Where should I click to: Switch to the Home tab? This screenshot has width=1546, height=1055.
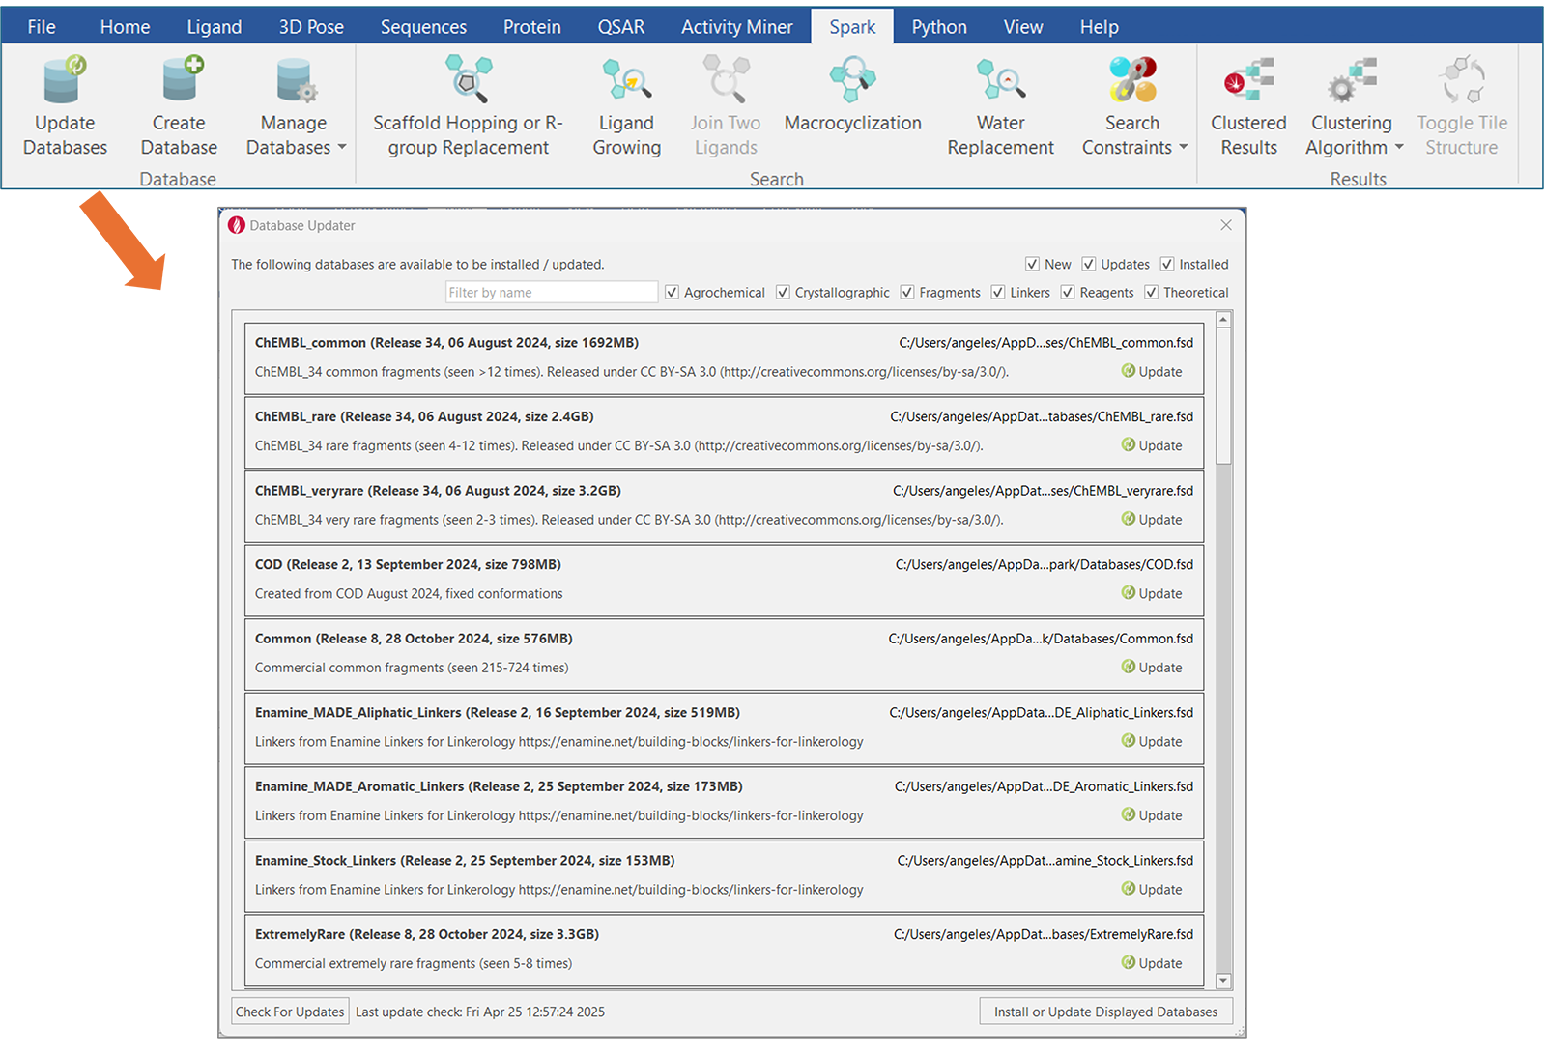125,27
